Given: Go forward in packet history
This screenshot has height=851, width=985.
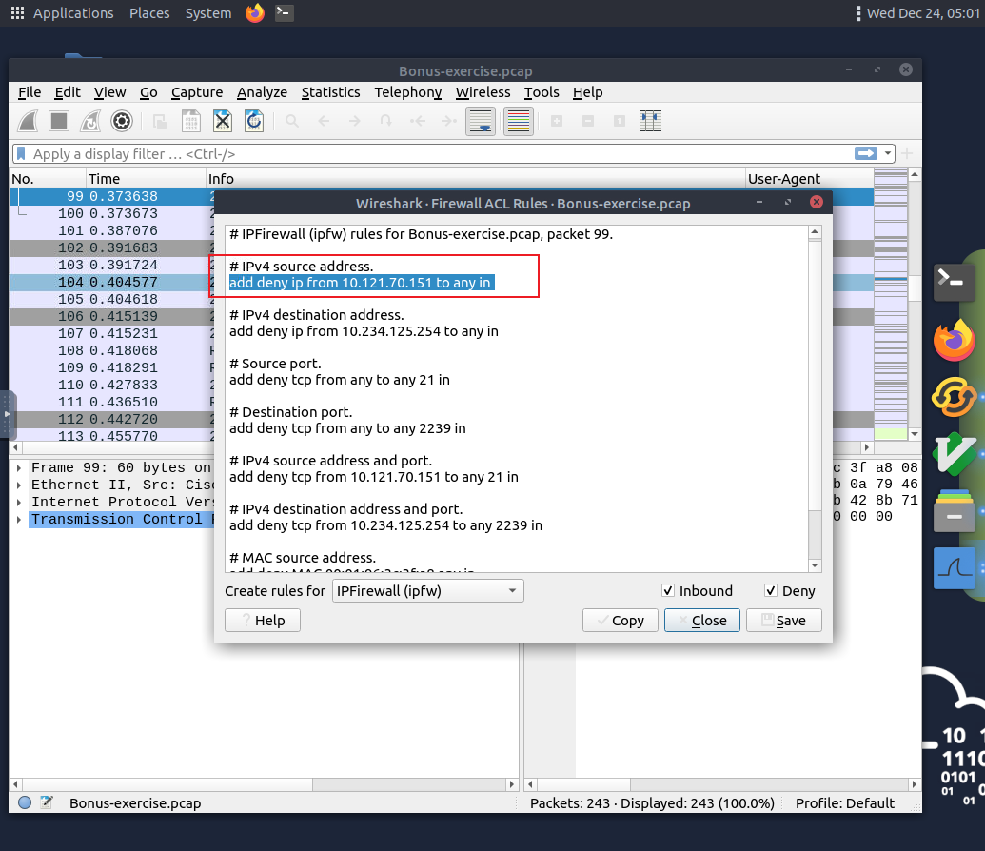Looking at the screenshot, I should pyautogui.click(x=355, y=121).
